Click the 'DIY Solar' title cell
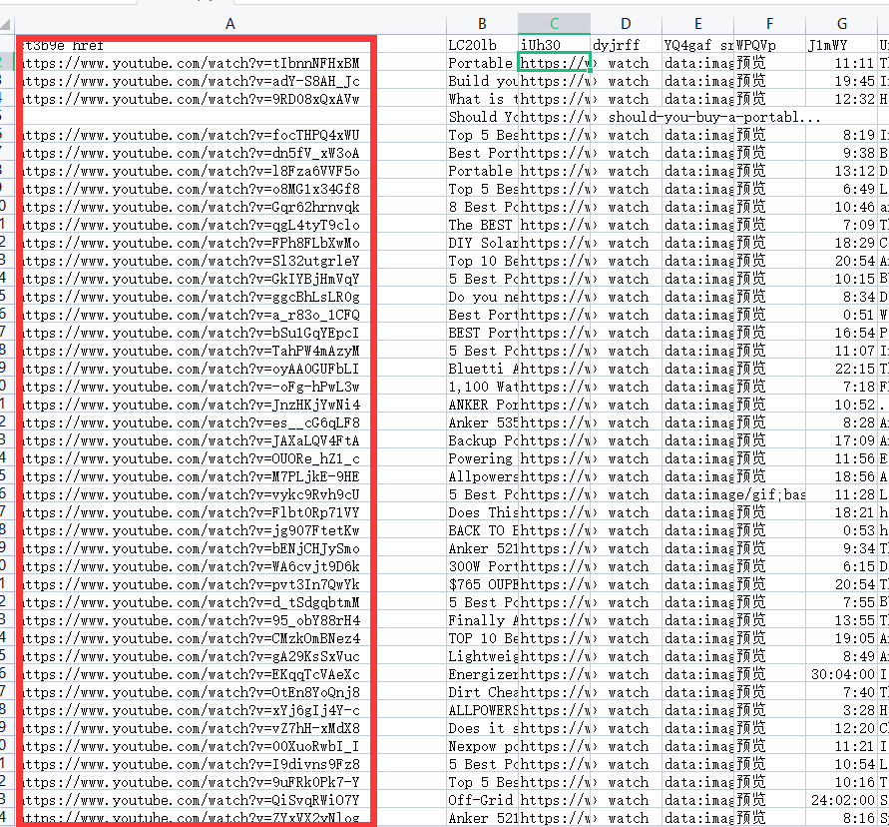Screen dimensions: 889x827 [x=482, y=243]
